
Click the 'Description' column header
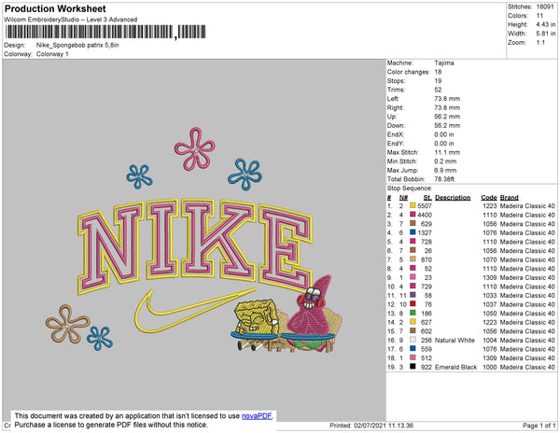point(453,198)
